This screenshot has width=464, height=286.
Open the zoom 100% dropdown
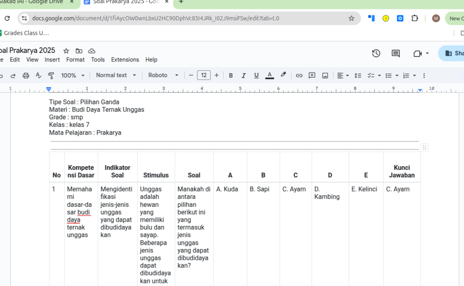tap(72, 75)
